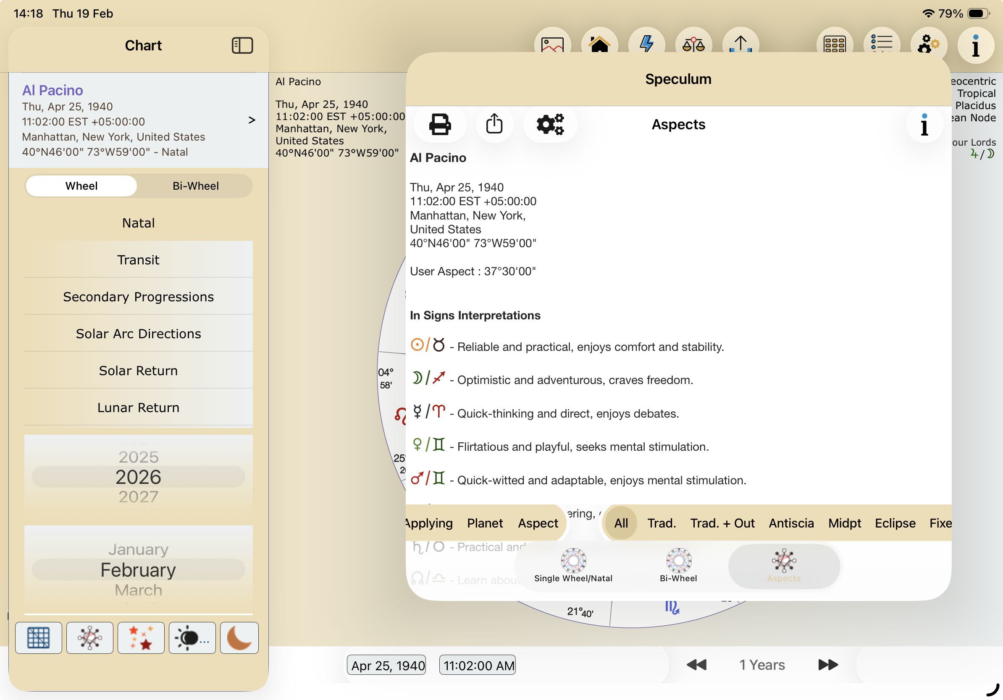Step forward one year
Viewport: 1003px width, 700px height.
pos(827,665)
